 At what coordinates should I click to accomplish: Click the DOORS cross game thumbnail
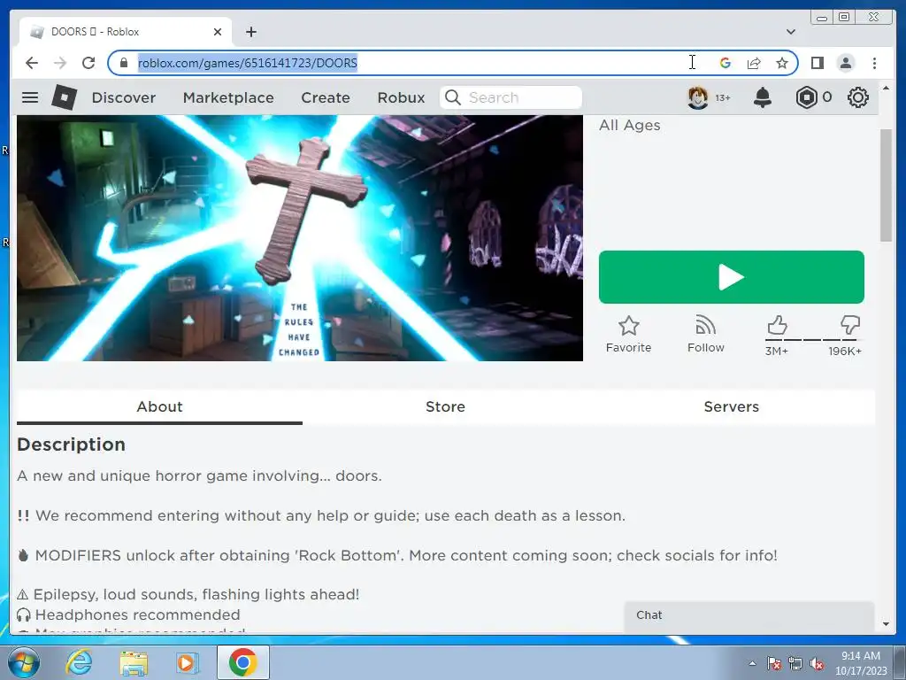pyautogui.click(x=299, y=237)
